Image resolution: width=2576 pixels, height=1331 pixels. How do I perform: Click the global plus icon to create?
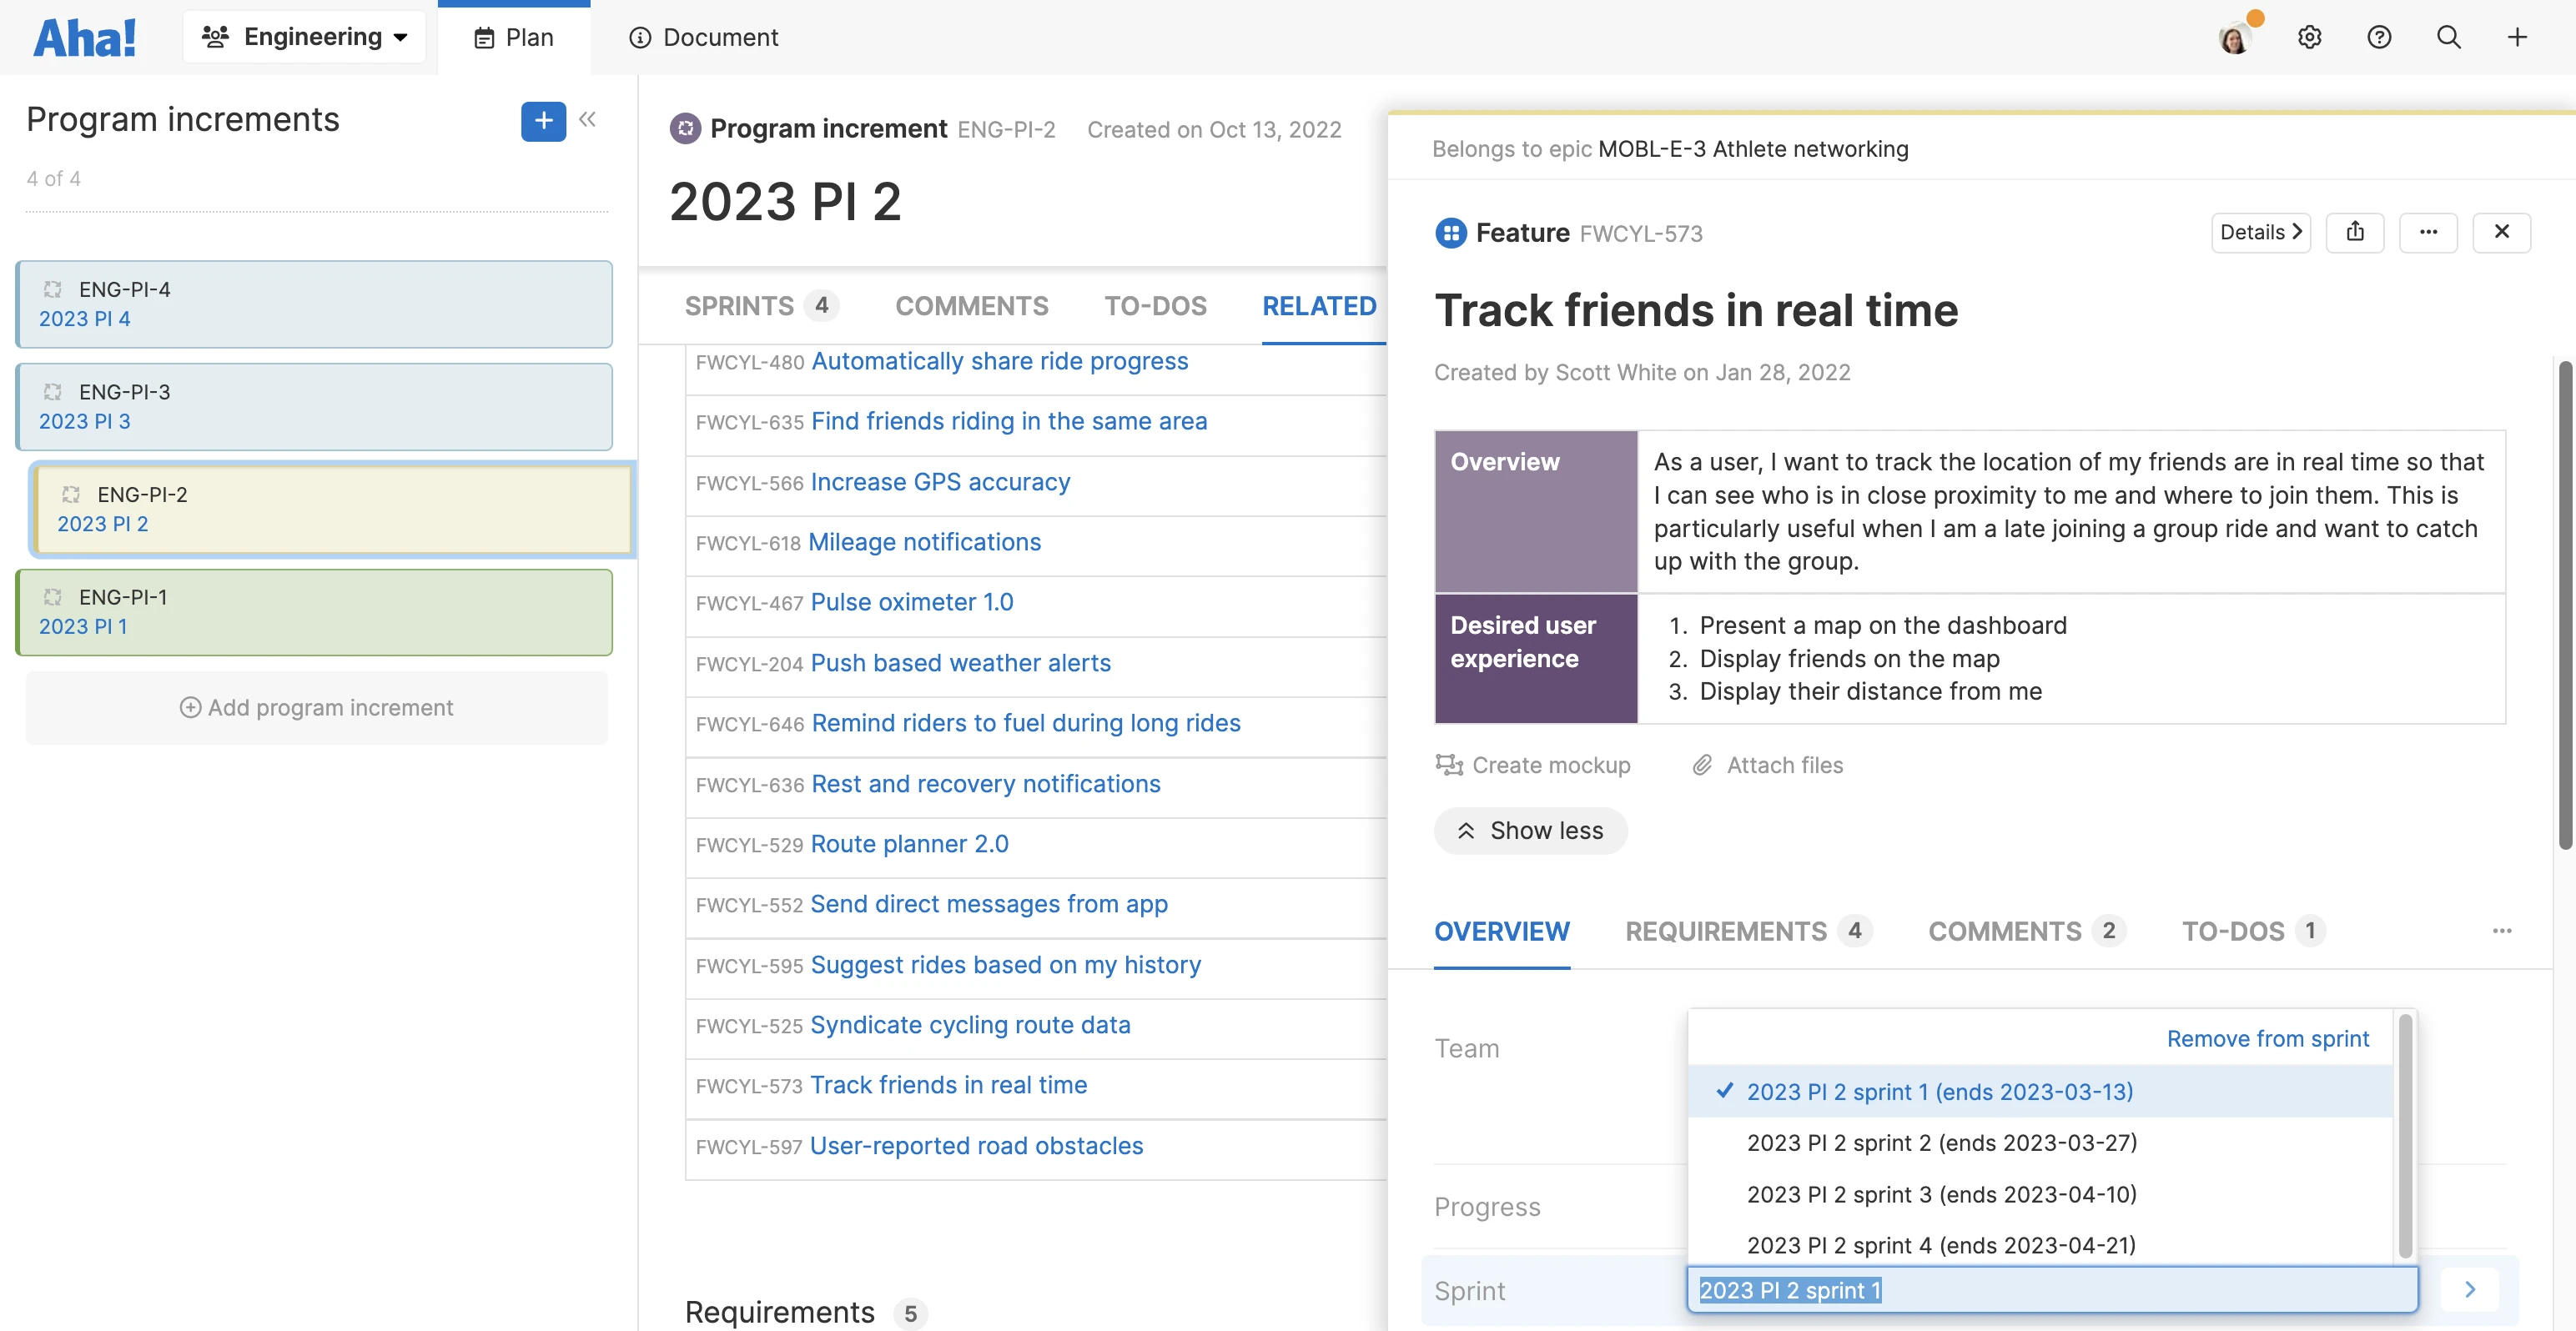(x=2517, y=37)
